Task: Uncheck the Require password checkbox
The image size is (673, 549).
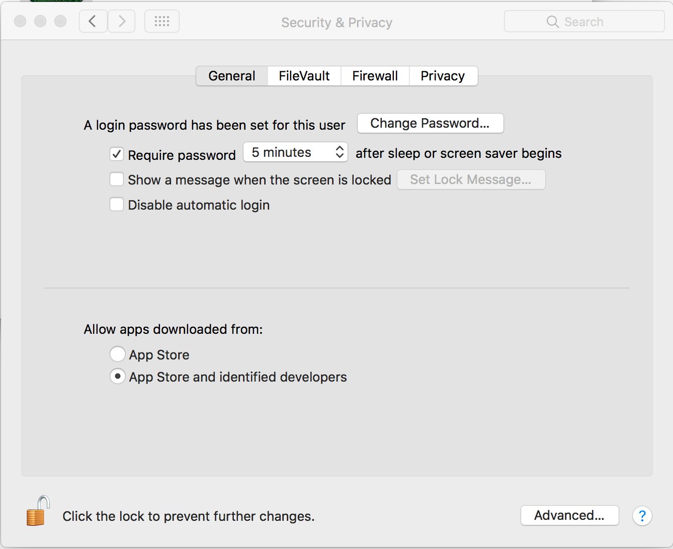Action: 117,154
